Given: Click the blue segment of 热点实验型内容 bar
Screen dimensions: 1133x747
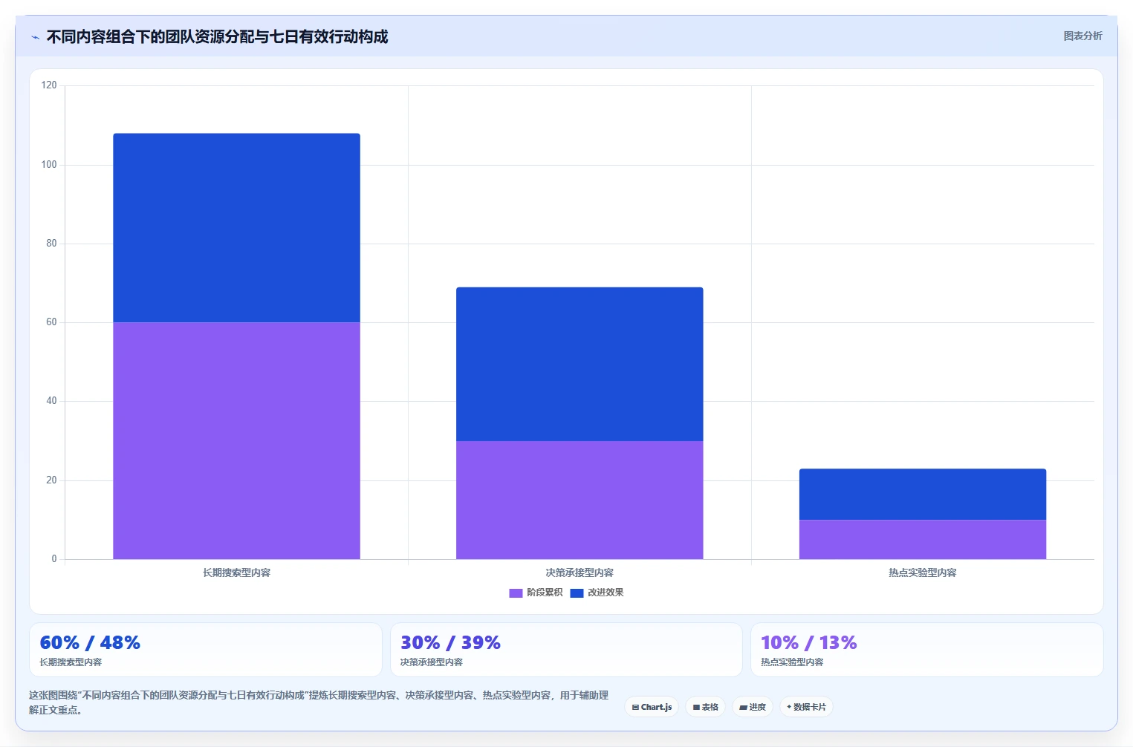Looking at the screenshot, I should pyautogui.click(x=923, y=494).
